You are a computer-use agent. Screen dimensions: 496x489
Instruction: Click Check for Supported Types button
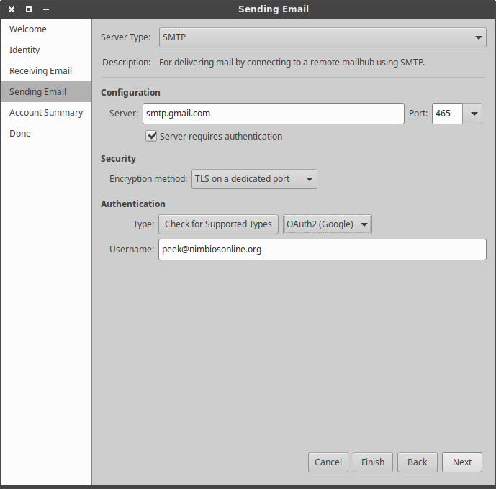218,224
